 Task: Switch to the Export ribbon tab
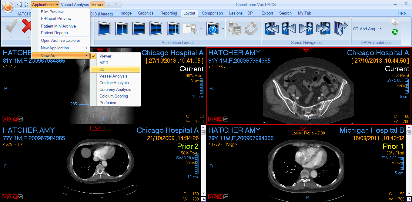[x=267, y=13]
